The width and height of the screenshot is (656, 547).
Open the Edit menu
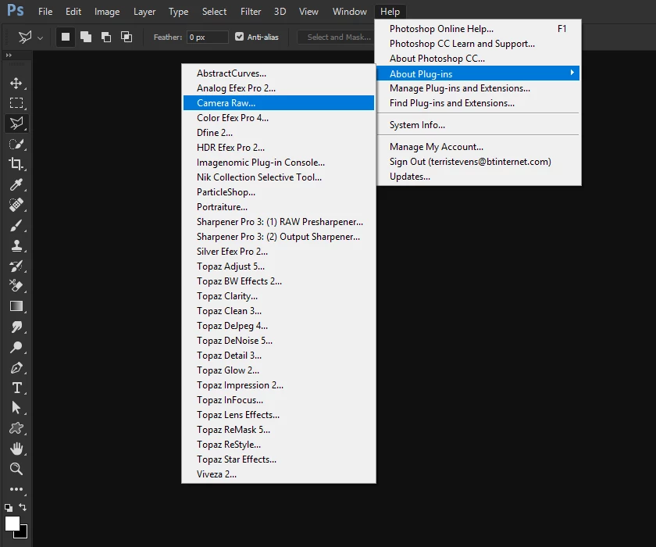click(73, 11)
